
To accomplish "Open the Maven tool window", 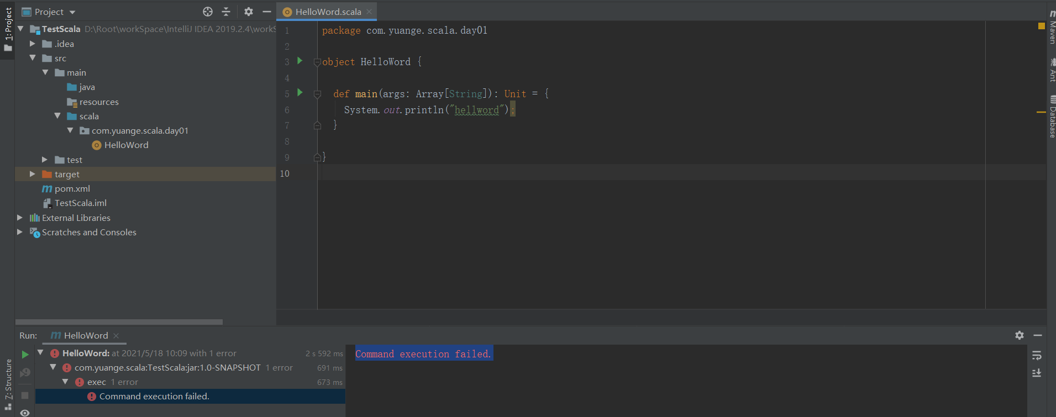I will click(x=1052, y=27).
